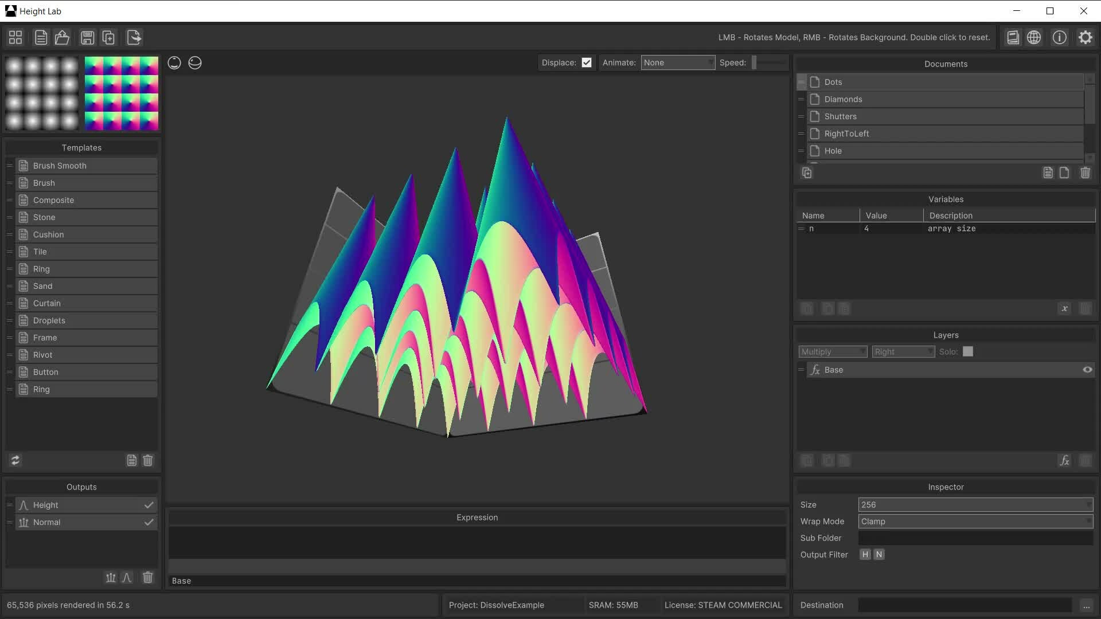Delete document with Documents trash icon
The image size is (1101, 619).
tap(1085, 173)
